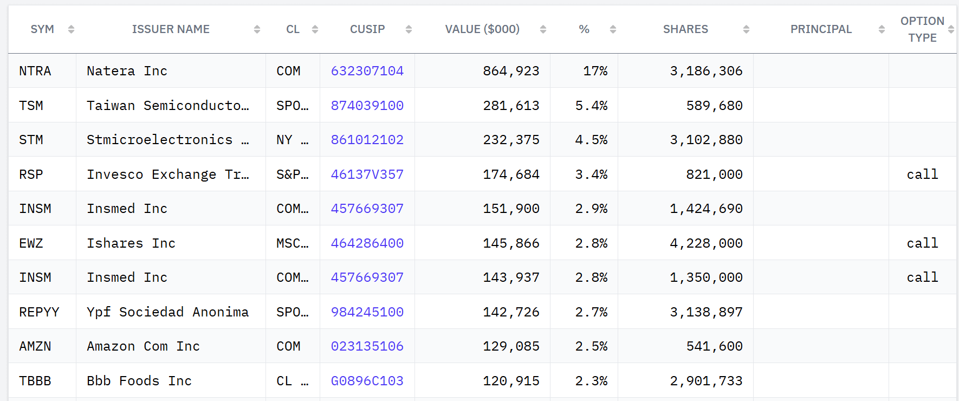
Task: Click the SHARES column header label
Action: (685, 29)
